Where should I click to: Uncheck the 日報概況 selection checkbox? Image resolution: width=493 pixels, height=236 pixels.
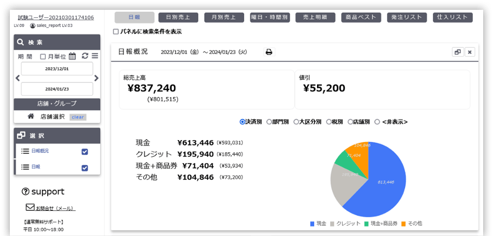coord(85,151)
